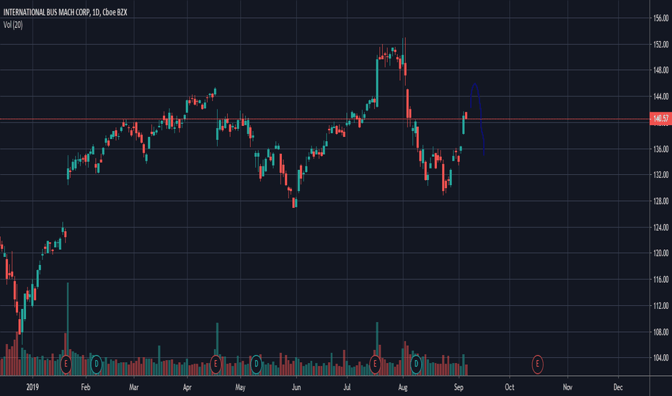Open the upcoming October earnings marker E

coord(537,364)
